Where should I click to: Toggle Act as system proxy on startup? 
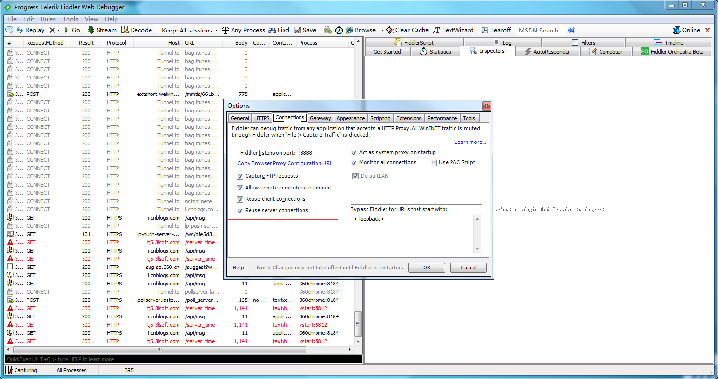pyautogui.click(x=354, y=153)
